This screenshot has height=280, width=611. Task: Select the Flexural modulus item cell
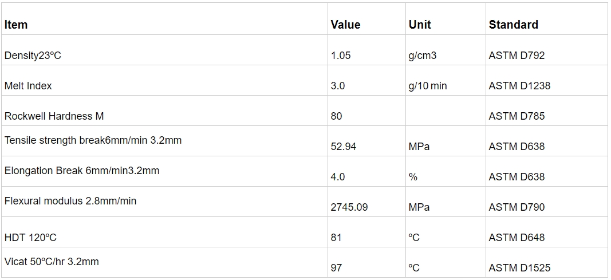(70, 201)
